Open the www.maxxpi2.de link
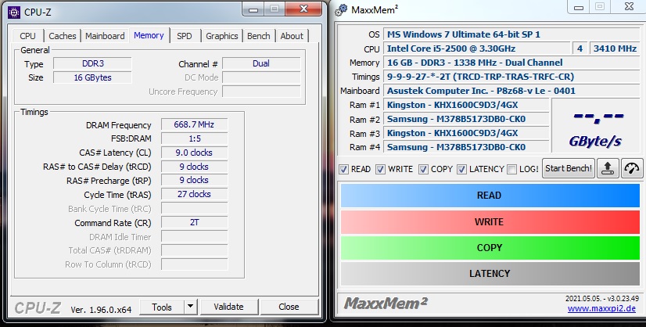646x327 pixels. click(601, 308)
